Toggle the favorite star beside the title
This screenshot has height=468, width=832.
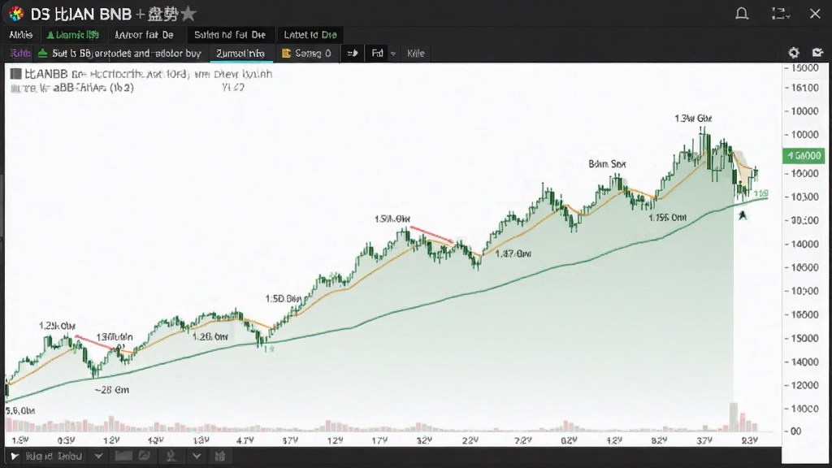(188, 13)
